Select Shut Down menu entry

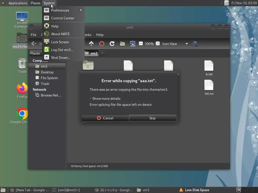[63, 58]
